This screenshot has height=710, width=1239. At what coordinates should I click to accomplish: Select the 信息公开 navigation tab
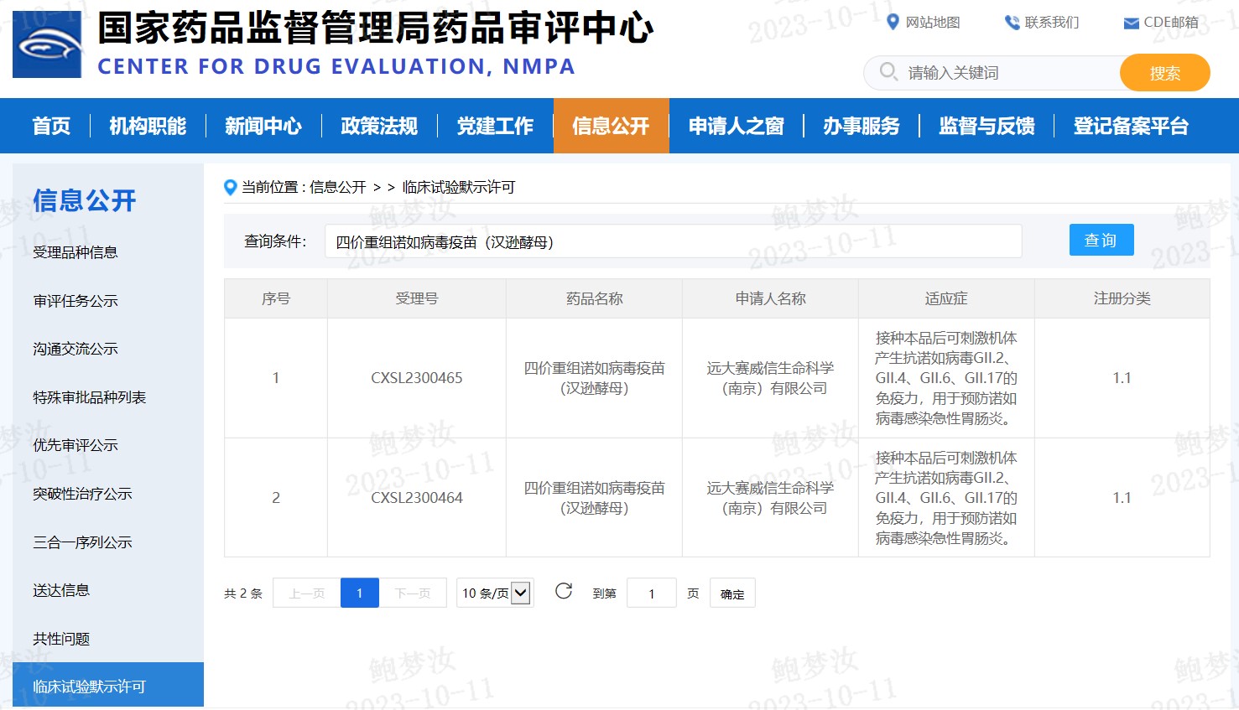coord(611,126)
